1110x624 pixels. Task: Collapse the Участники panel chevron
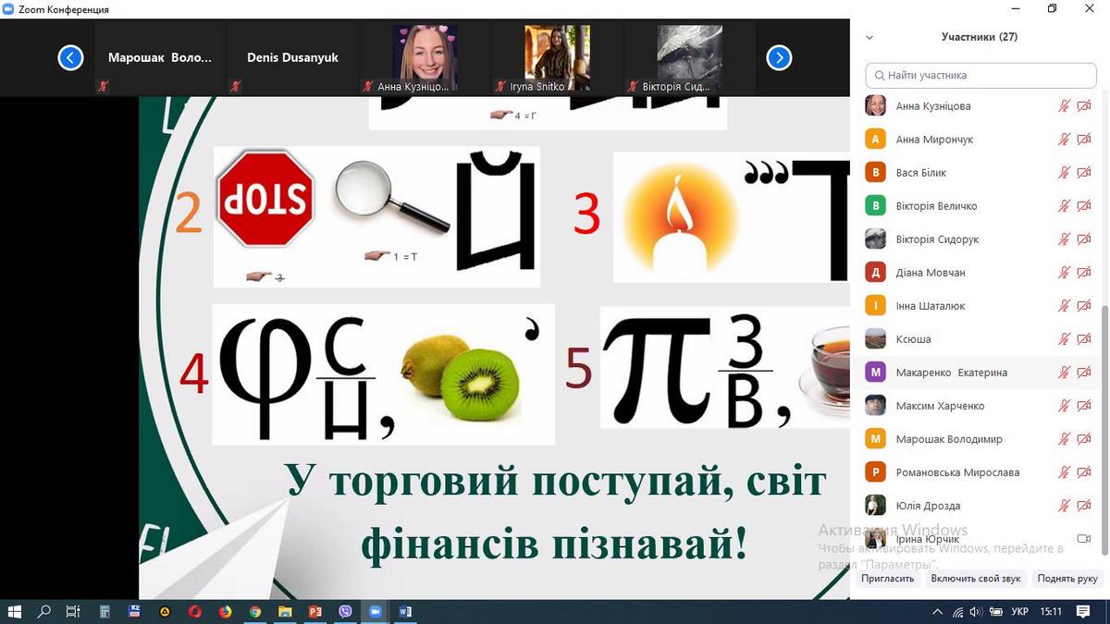[x=869, y=38]
